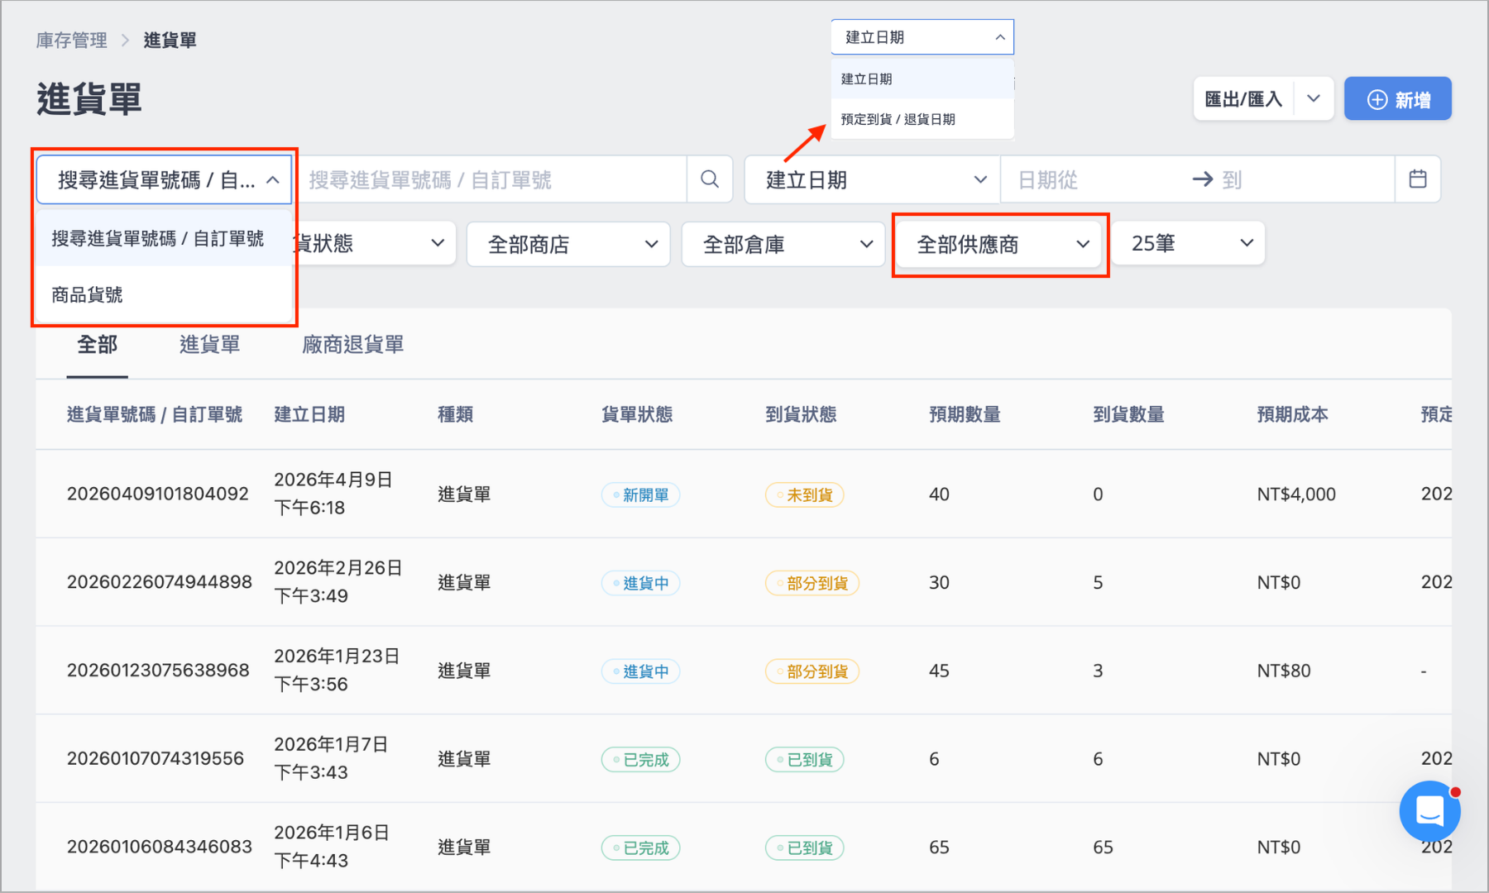1489x893 pixels.
Task: Click the 到貨數量 column header
Action: (1128, 414)
